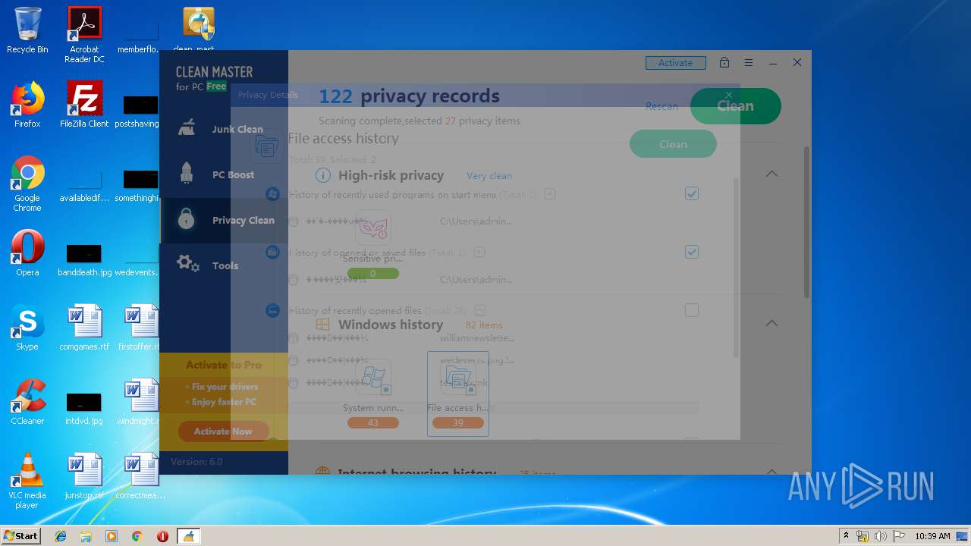Click the 82 items label
The height and width of the screenshot is (546, 971).
pos(484,325)
